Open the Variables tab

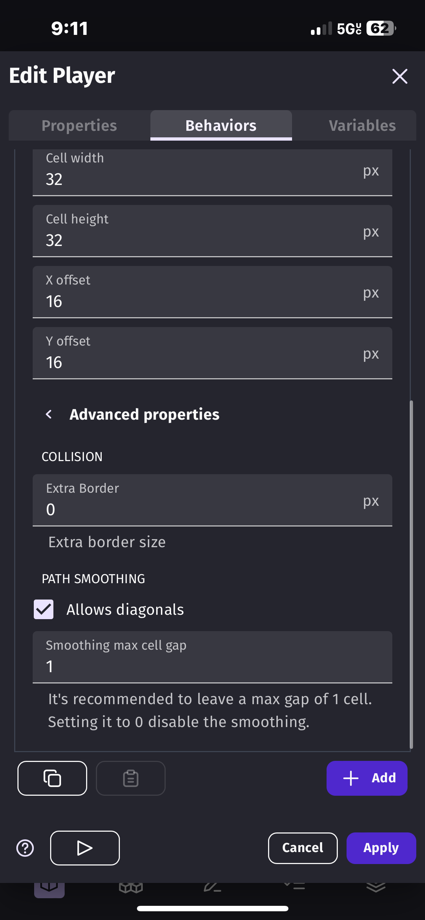pos(362,125)
